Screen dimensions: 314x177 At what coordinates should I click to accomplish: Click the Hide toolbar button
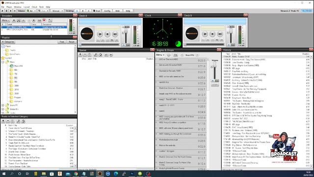click(x=118, y=11)
